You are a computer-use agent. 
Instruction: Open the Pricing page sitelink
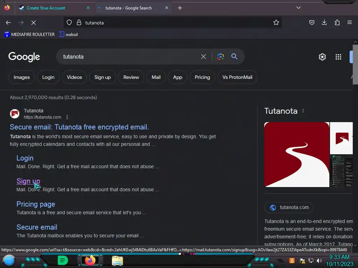click(x=36, y=204)
